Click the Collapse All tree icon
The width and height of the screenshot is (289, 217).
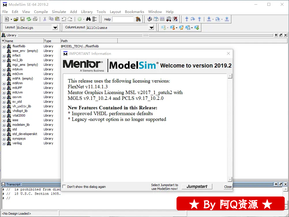(x=95, y=19)
